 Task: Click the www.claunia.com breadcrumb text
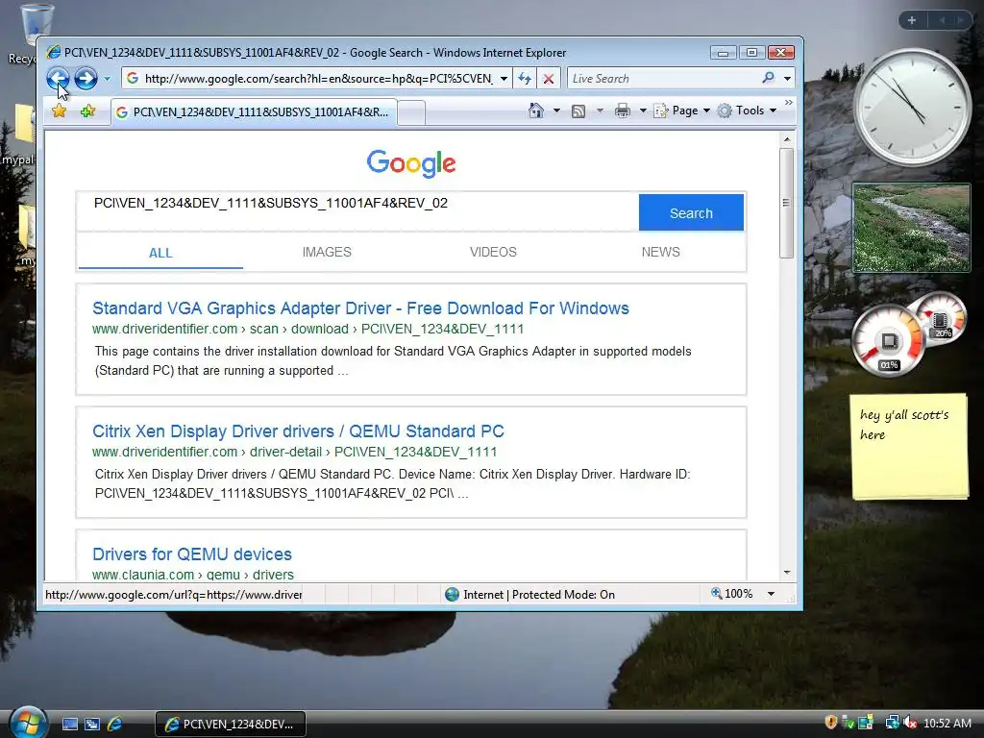pyautogui.click(x=143, y=575)
